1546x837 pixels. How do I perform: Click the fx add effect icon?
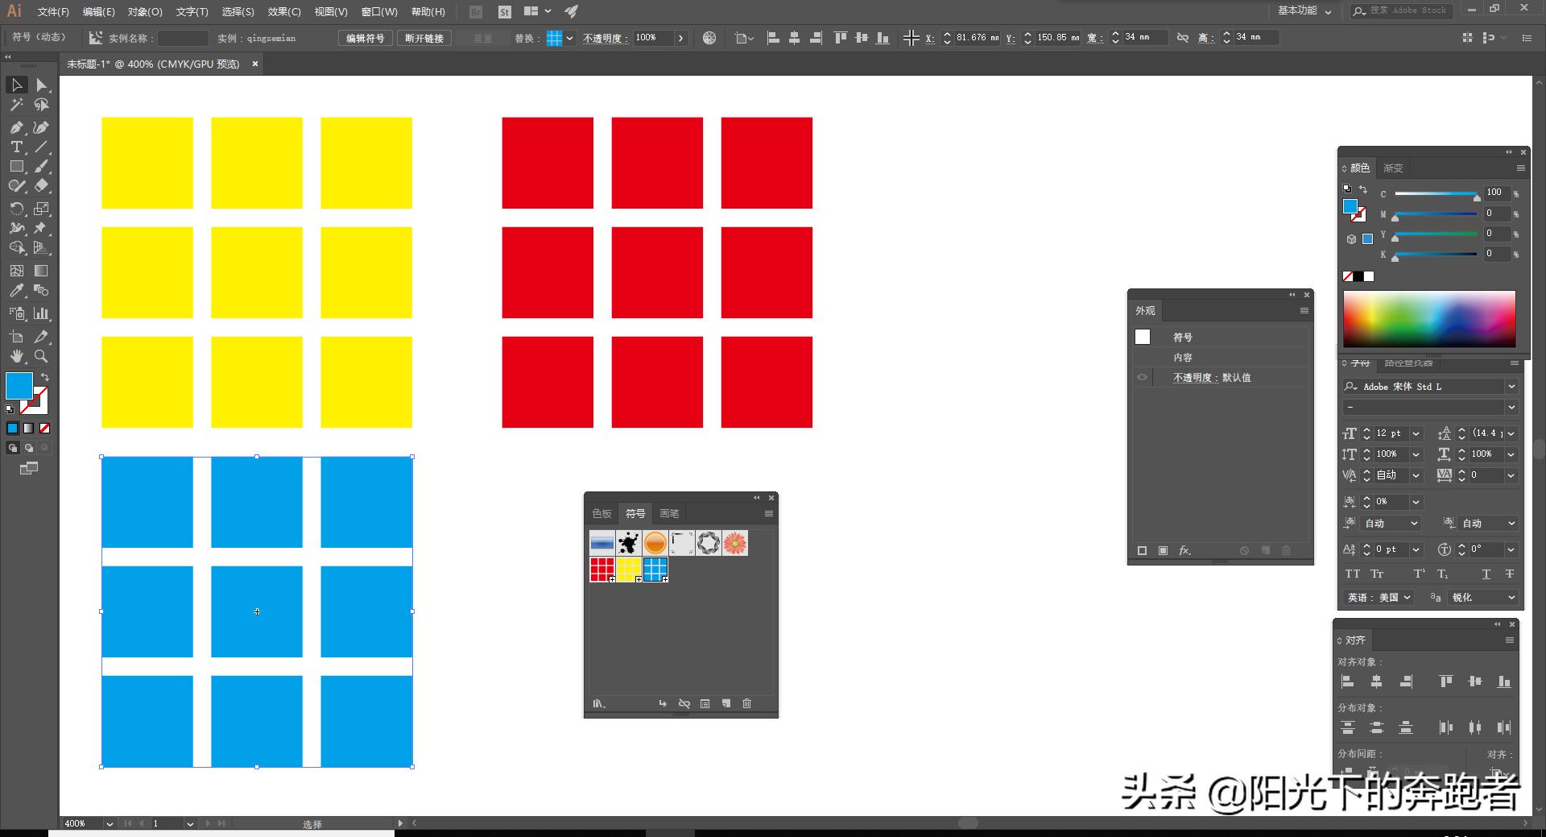pos(1184,550)
